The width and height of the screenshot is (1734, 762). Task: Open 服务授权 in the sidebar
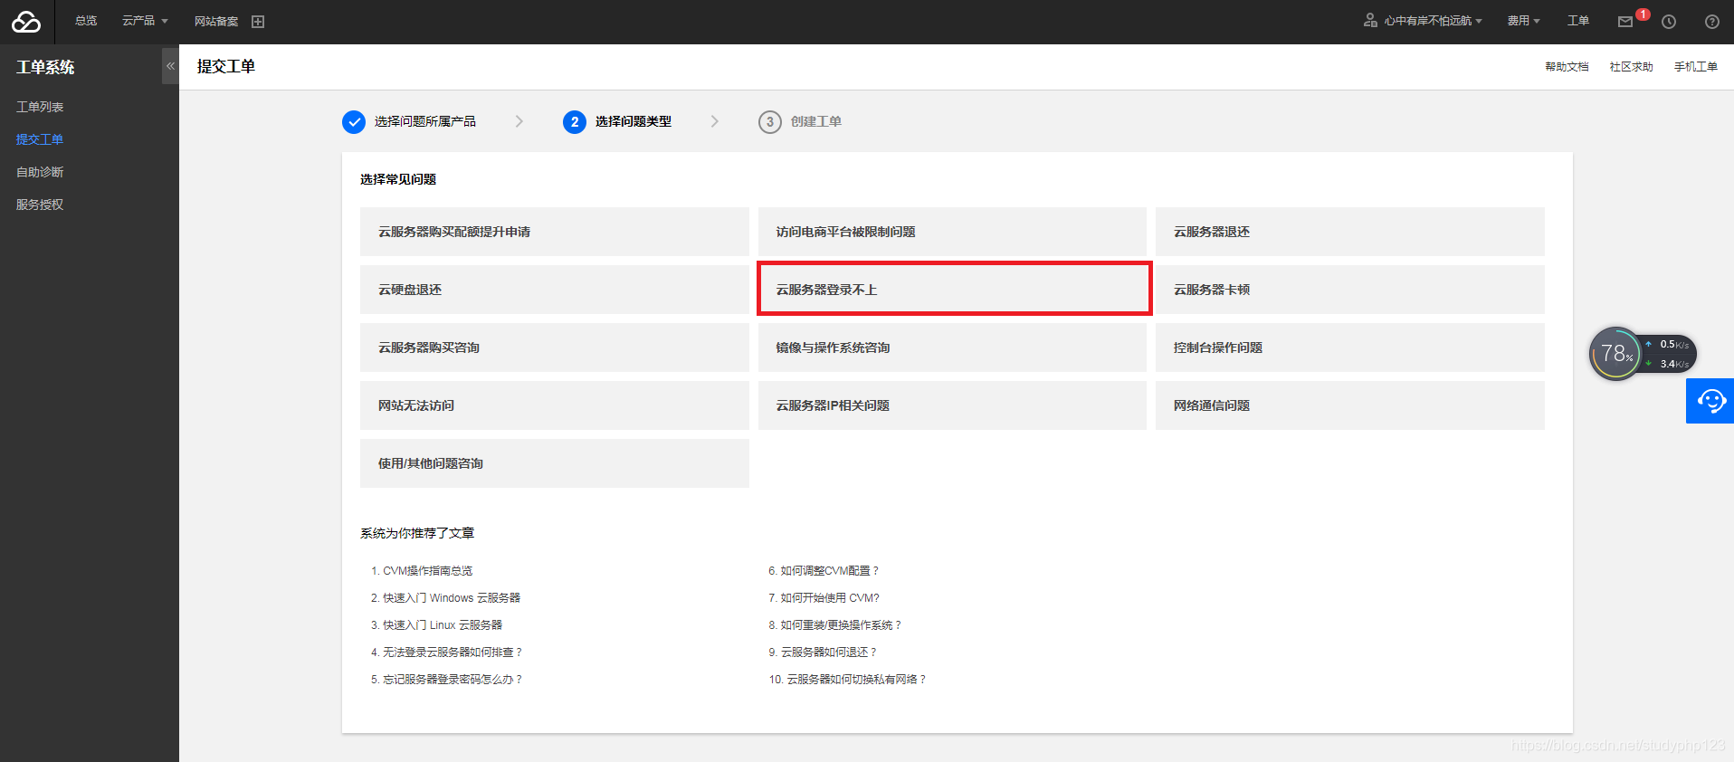click(x=40, y=205)
